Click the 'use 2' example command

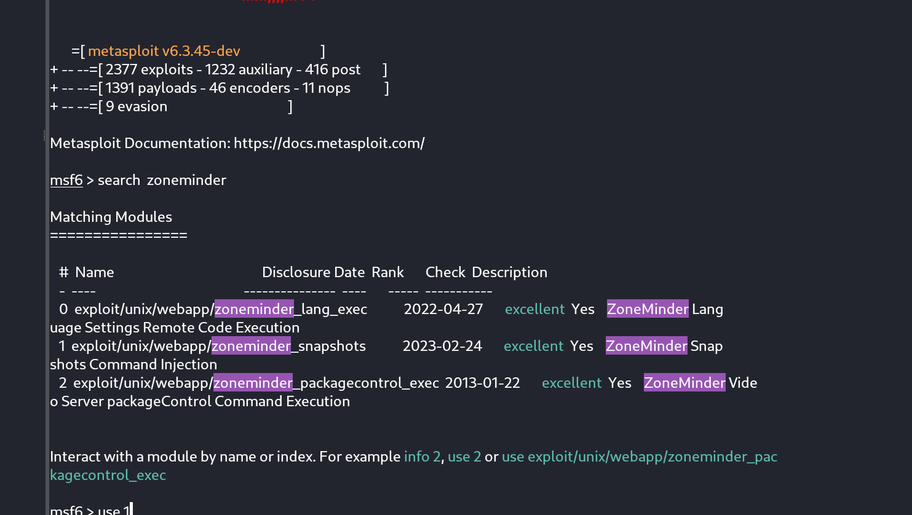click(464, 457)
